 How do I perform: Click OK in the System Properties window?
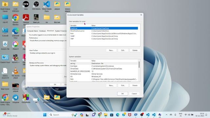point(55,85)
